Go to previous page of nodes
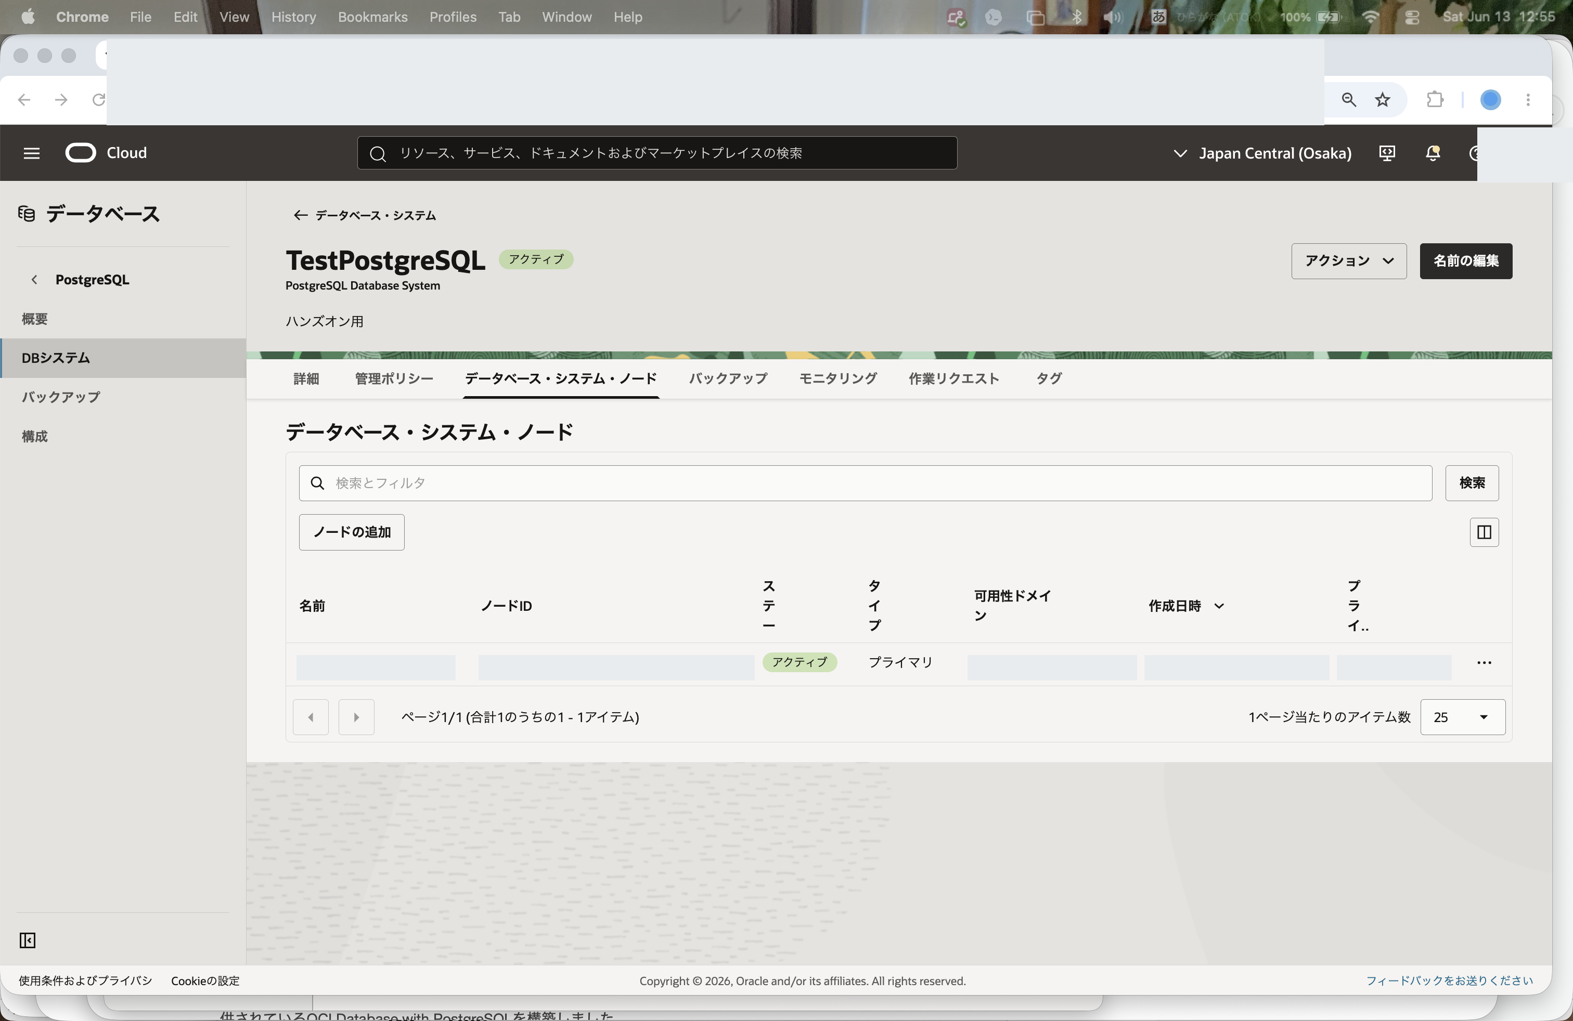The image size is (1573, 1021). (311, 717)
